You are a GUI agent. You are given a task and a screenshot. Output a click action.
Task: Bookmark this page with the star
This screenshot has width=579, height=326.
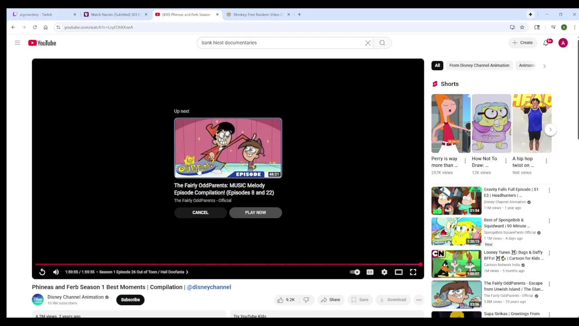[522, 27]
